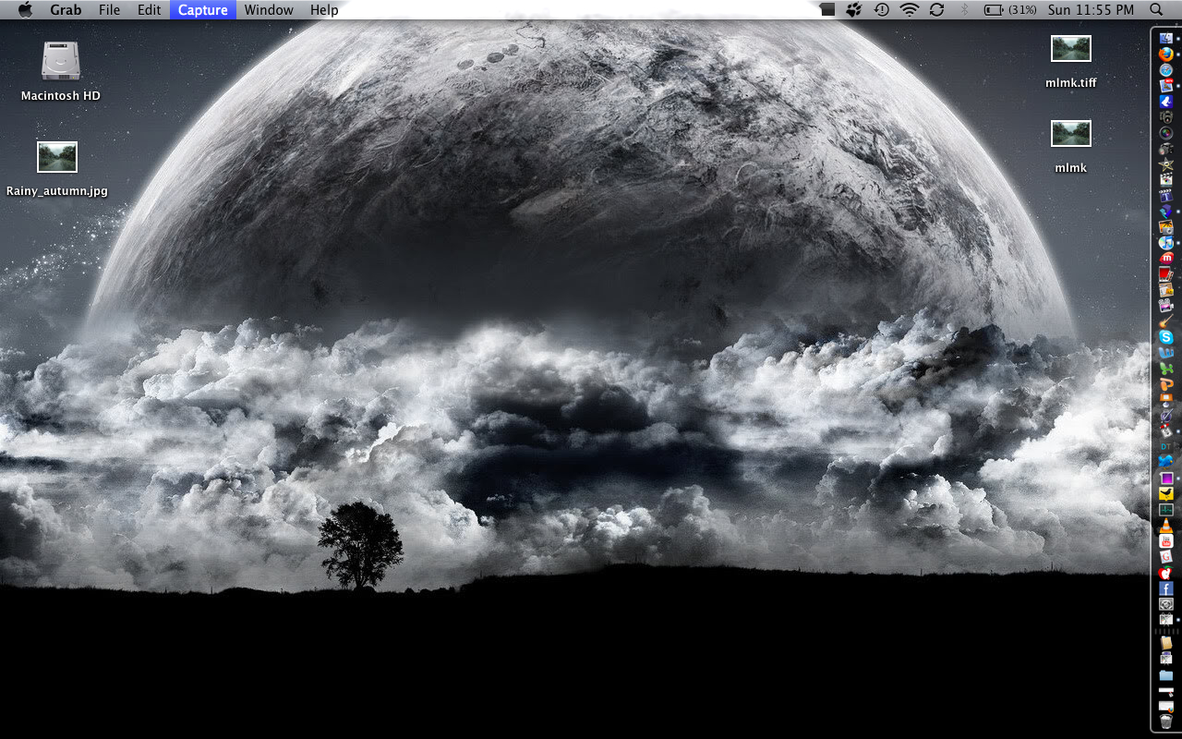The height and width of the screenshot is (739, 1182).
Task: Open the Apple menu
Action: (25, 10)
